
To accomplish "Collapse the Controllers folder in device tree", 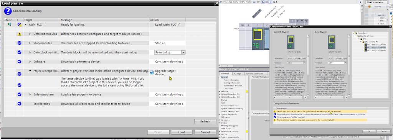I will click(354, 33).
